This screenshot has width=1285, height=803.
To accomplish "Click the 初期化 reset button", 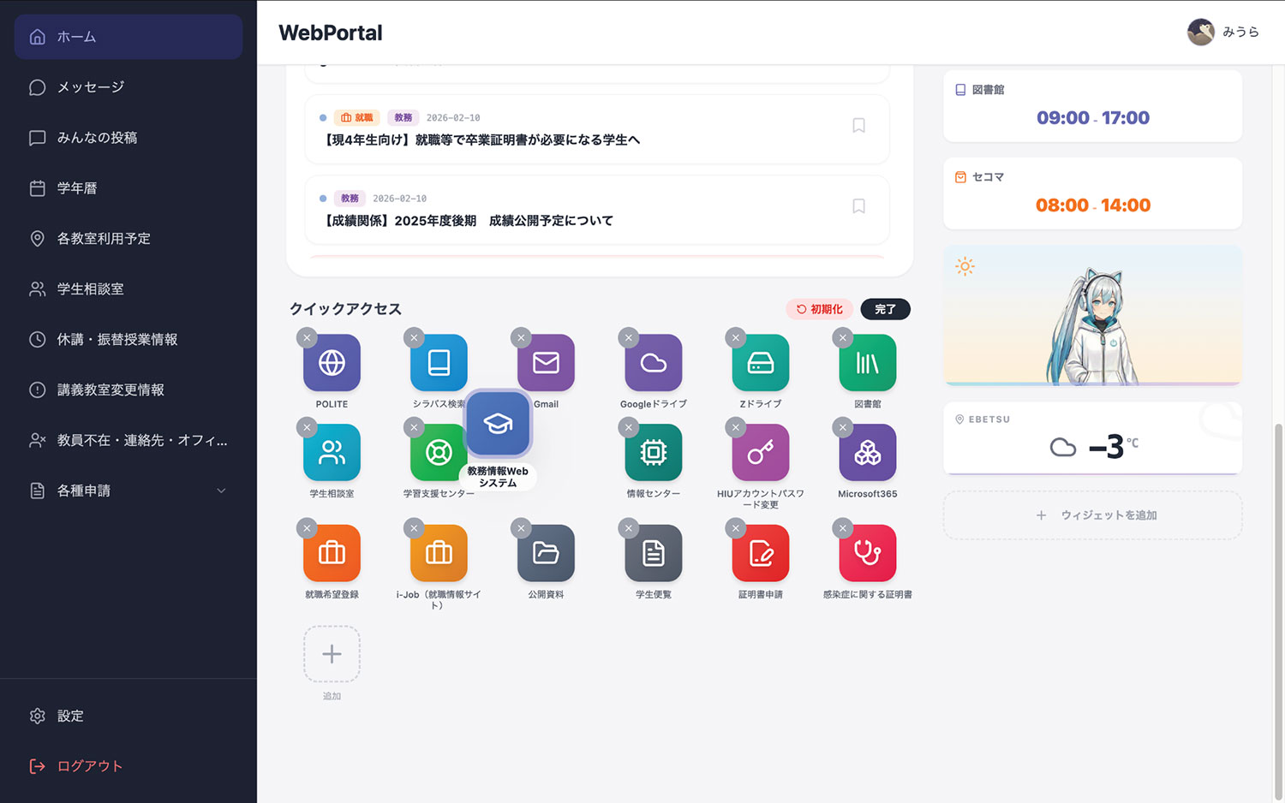I will pyautogui.click(x=819, y=309).
